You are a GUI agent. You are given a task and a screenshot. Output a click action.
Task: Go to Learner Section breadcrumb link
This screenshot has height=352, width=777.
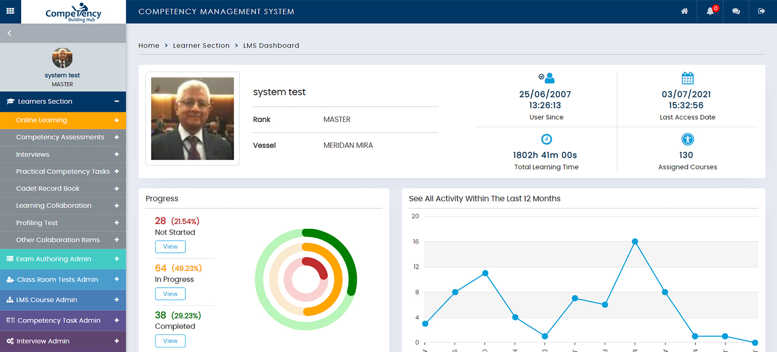[x=201, y=46]
